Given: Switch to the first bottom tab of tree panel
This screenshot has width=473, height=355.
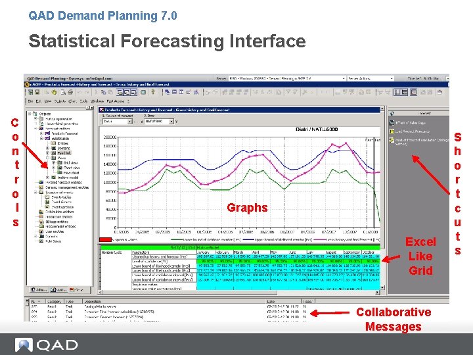Looking at the screenshot, I should [x=39, y=290].
